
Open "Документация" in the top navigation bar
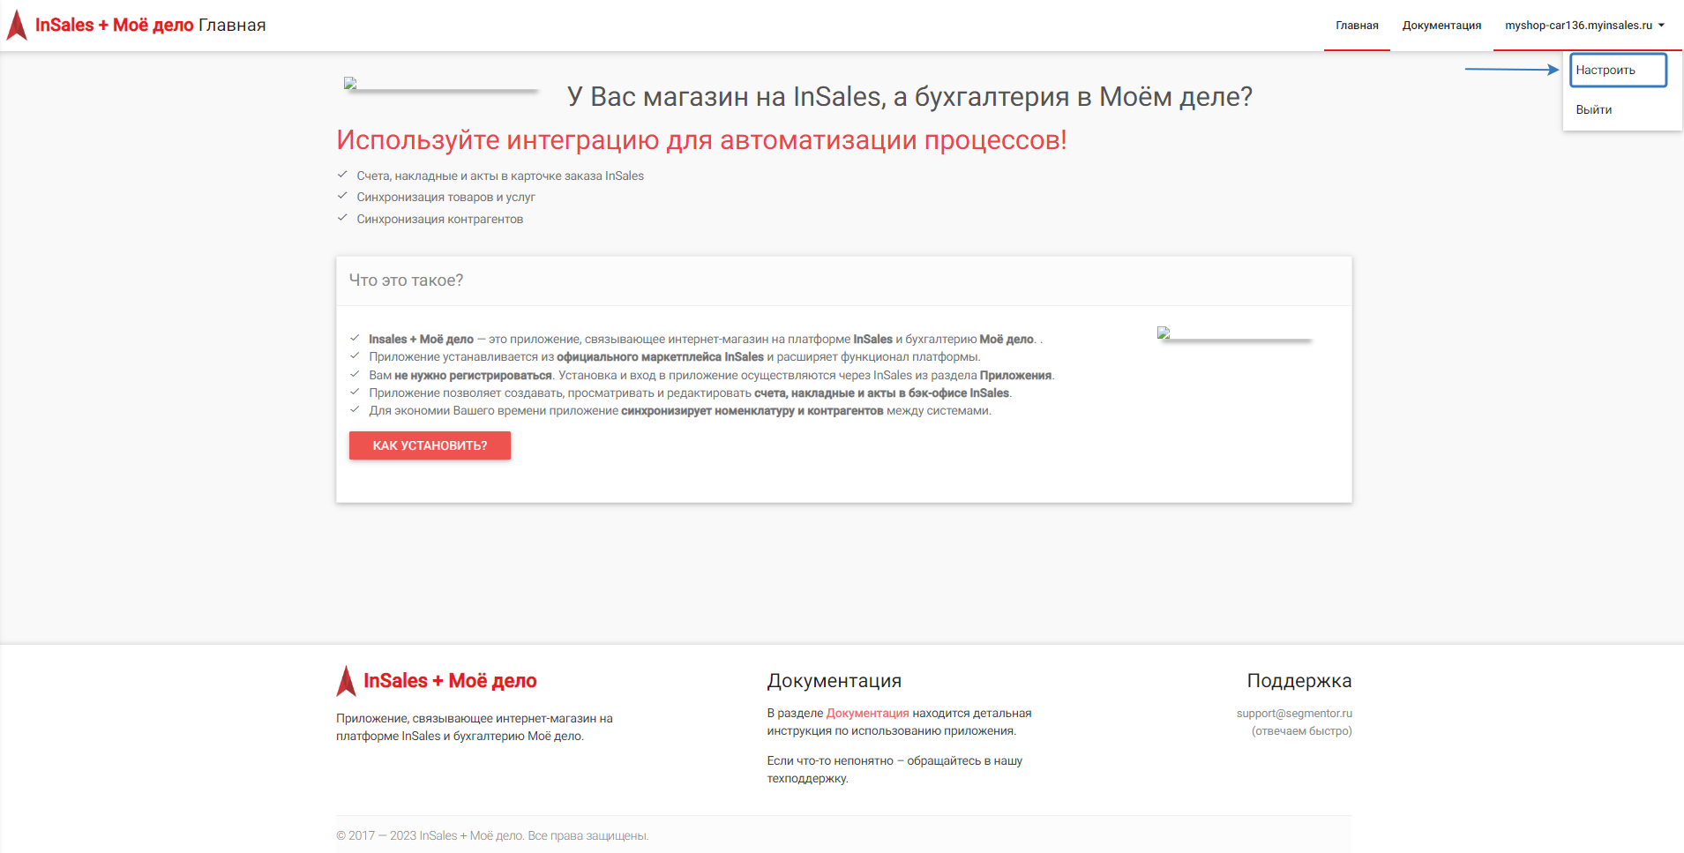(1441, 26)
